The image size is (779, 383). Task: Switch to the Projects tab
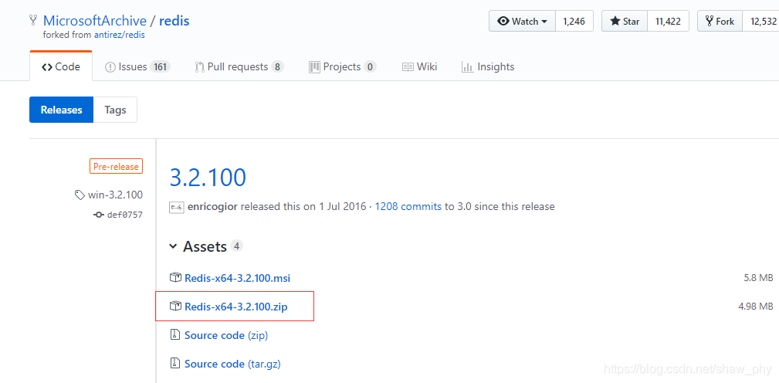click(x=342, y=66)
